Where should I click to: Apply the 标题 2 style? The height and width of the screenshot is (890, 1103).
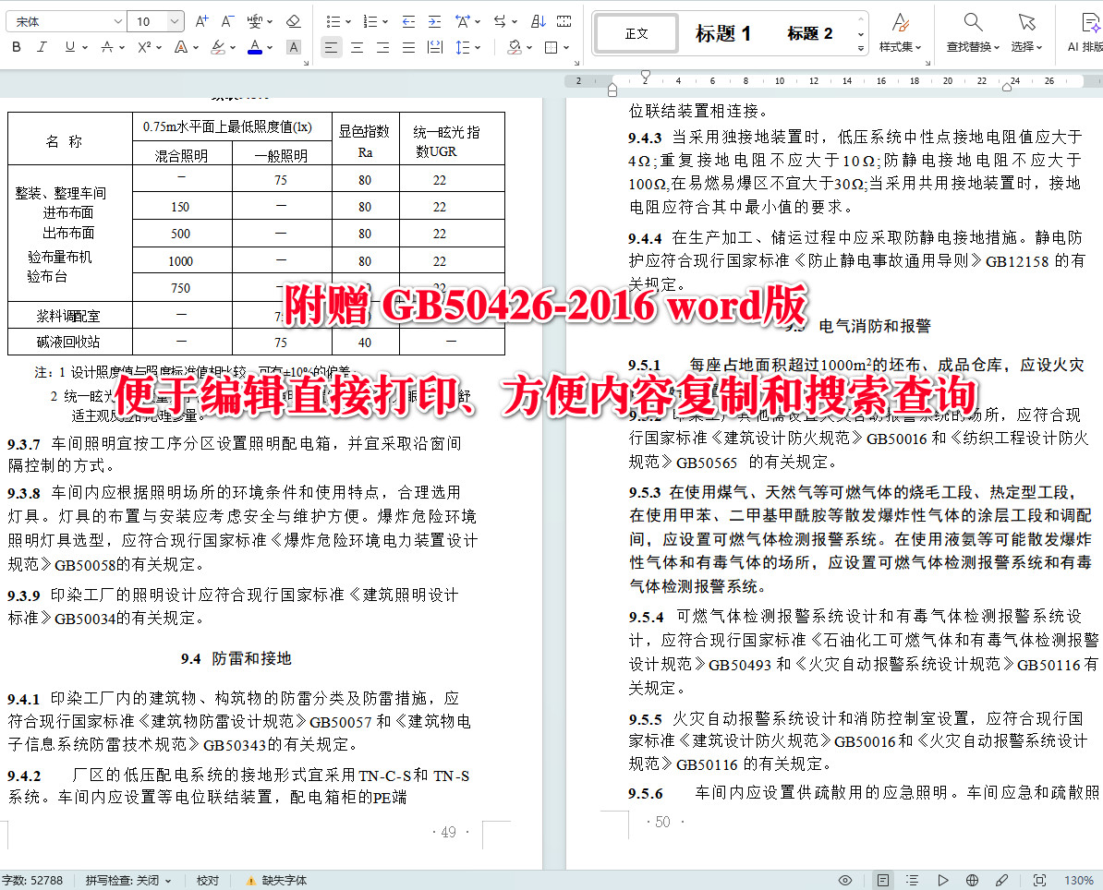coord(809,33)
